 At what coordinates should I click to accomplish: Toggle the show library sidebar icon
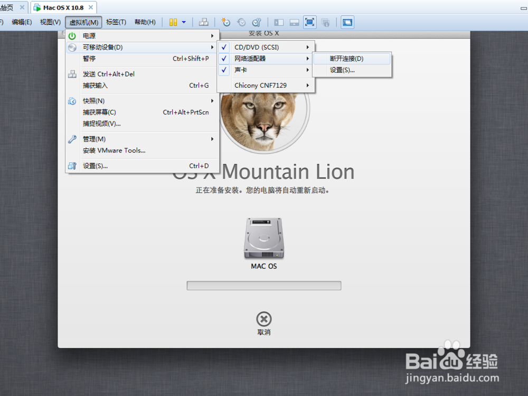click(279, 23)
